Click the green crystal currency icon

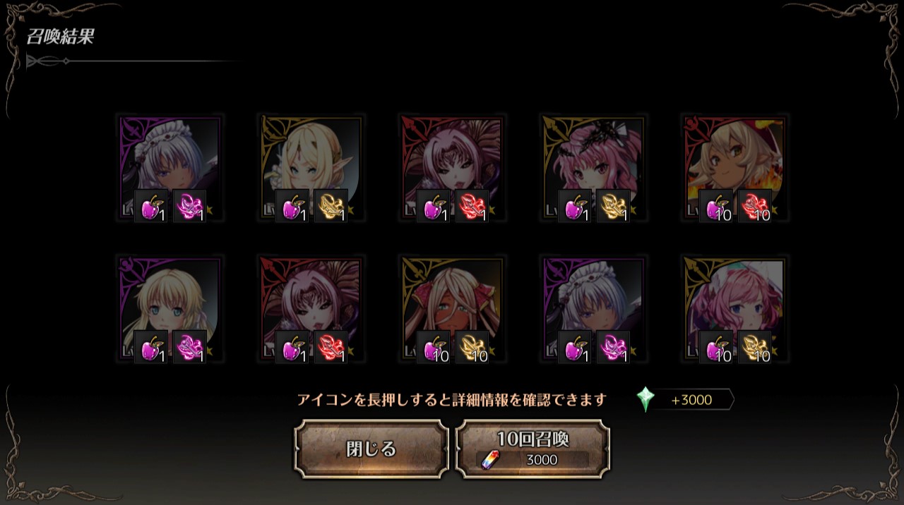coord(646,399)
